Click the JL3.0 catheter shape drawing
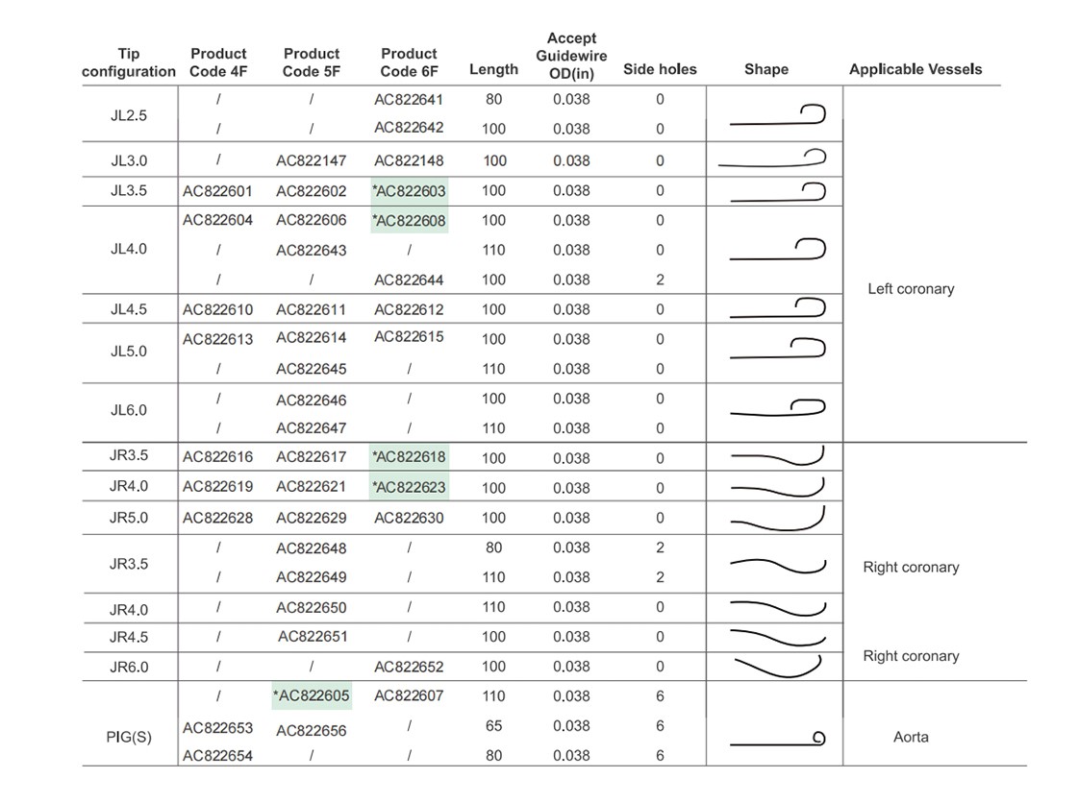This screenshot has height=803, width=1078. pos(772,160)
